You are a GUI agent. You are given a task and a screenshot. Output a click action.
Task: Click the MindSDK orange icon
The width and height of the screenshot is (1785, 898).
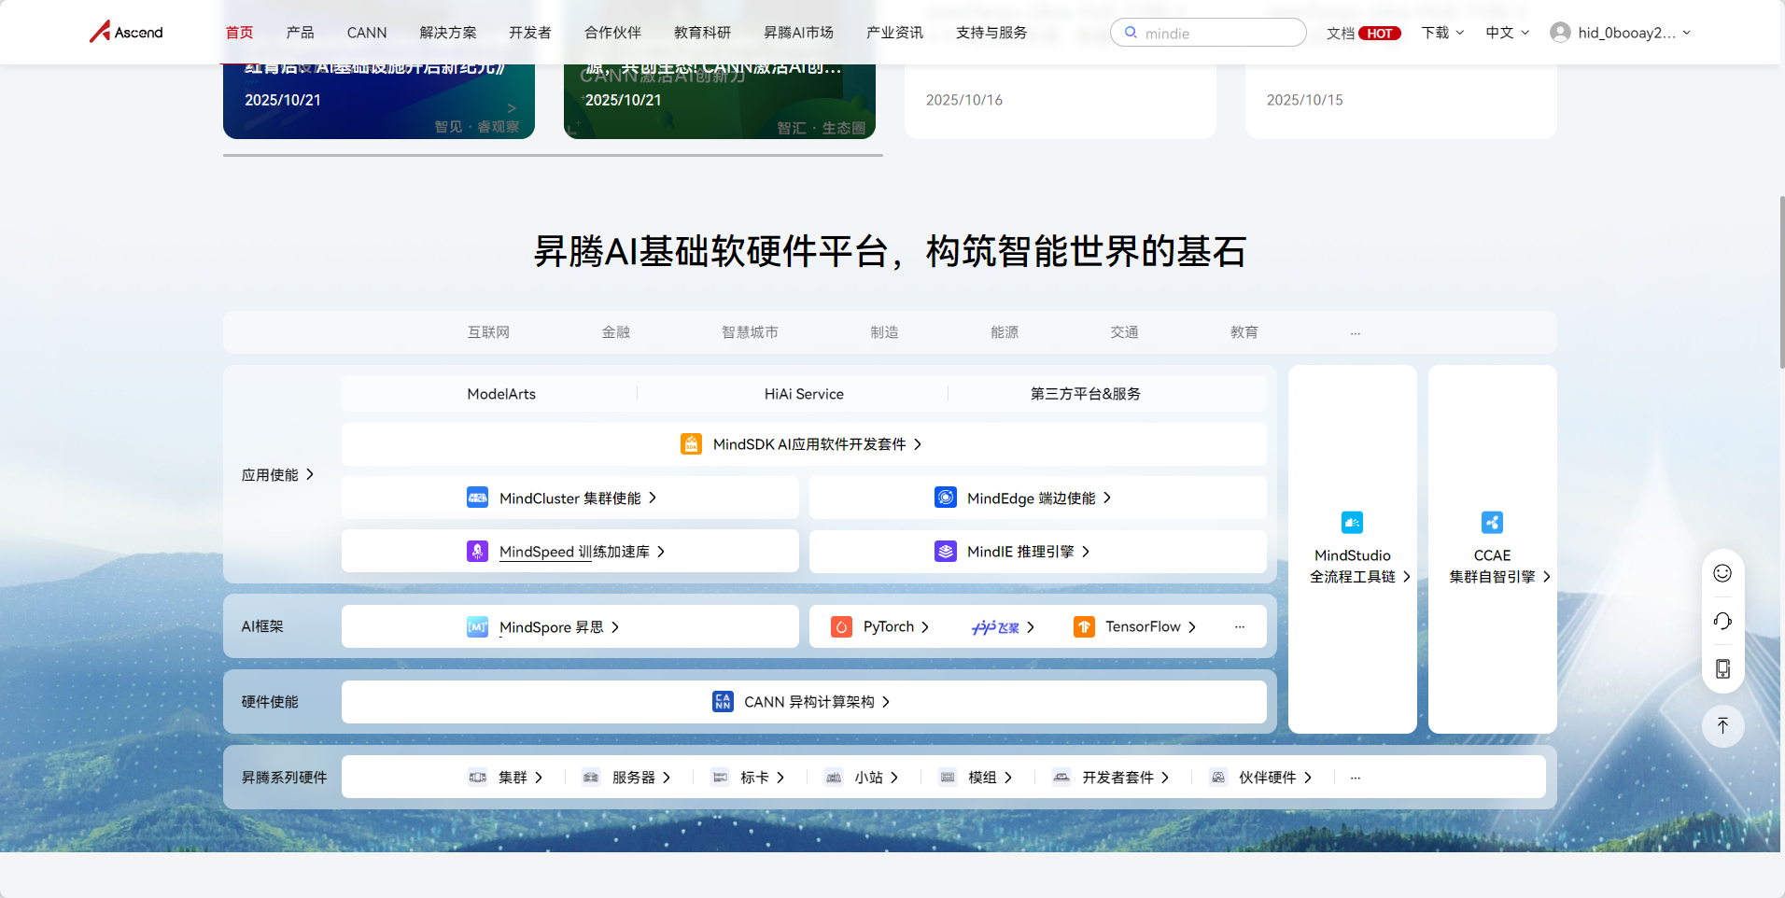click(x=691, y=444)
